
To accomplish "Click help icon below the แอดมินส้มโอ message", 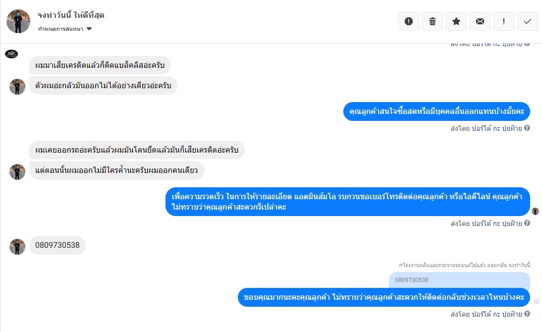I will [527, 223].
